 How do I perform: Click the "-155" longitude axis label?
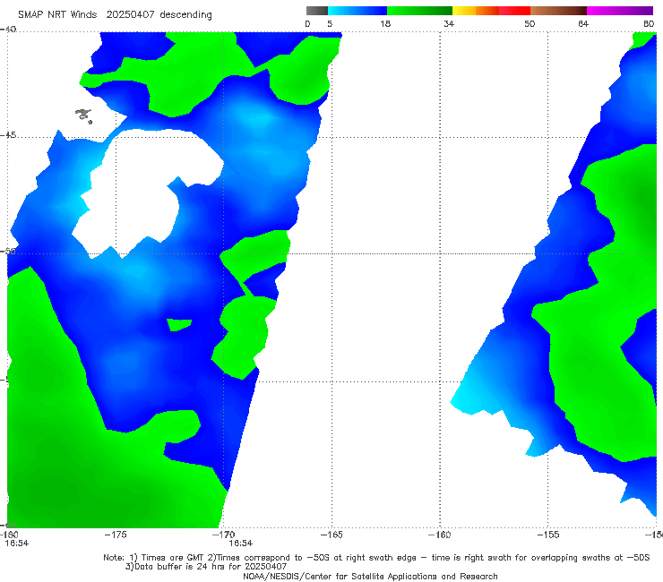tap(548, 535)
